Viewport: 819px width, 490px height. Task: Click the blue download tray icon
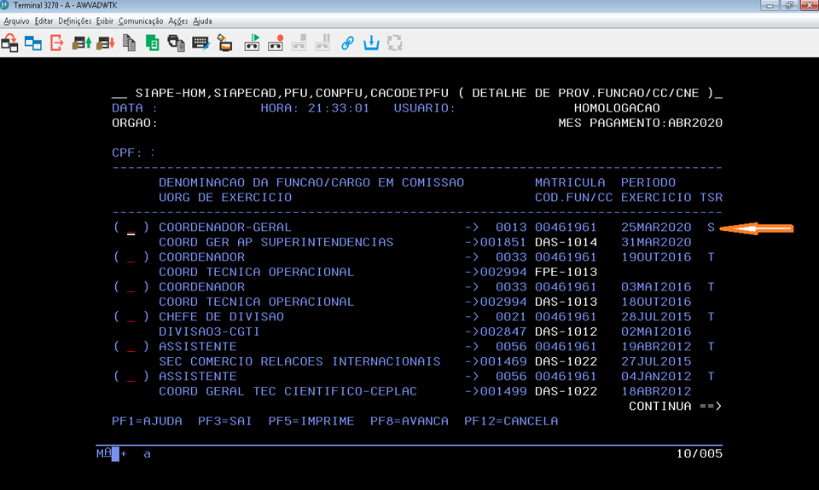point(371,42)
